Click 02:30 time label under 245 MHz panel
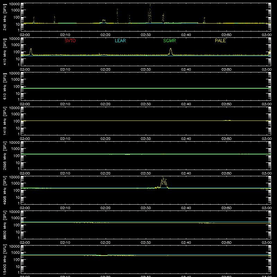277x277 pixels. [x=146, y=35]
